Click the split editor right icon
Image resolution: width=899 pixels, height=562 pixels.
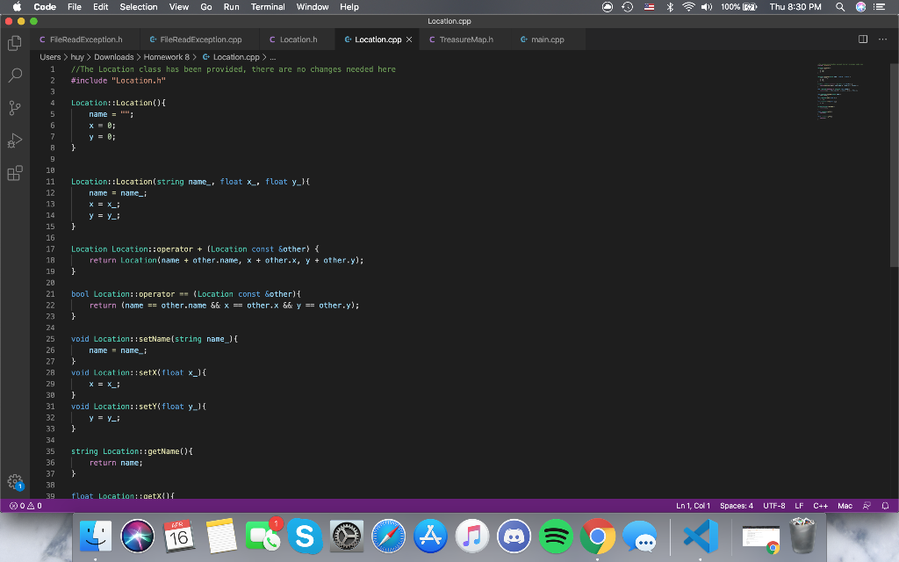tap(862, 39)
